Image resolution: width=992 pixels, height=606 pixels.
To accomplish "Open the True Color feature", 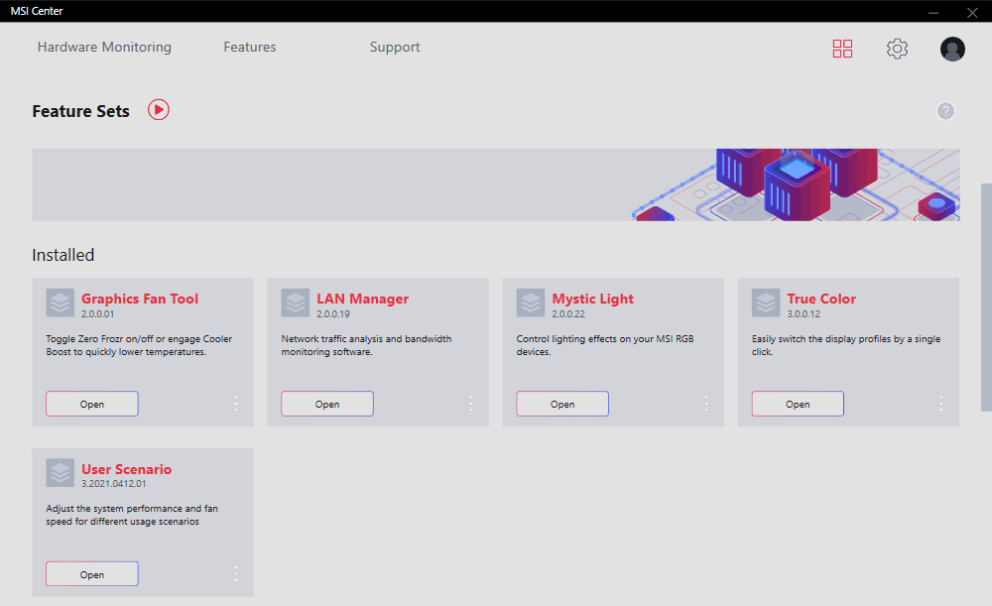I will pos(798,404).
